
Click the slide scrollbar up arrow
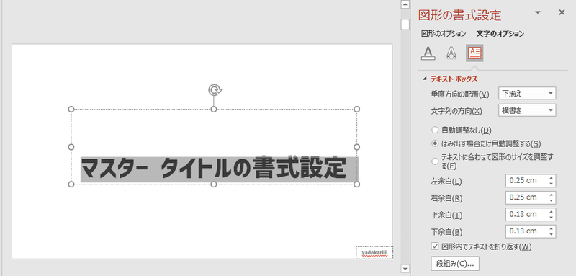pyautogui.click(x=405, y=5)
